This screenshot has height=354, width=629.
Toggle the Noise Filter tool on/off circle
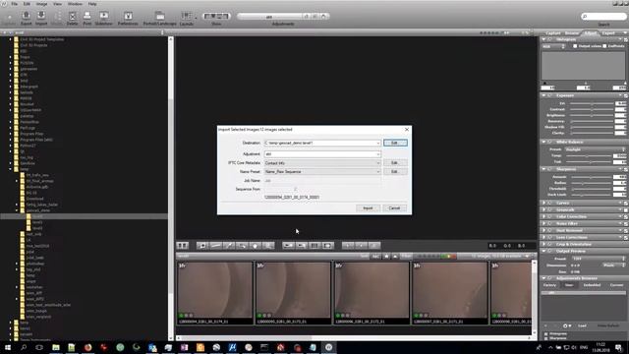(x=550, y=223)
